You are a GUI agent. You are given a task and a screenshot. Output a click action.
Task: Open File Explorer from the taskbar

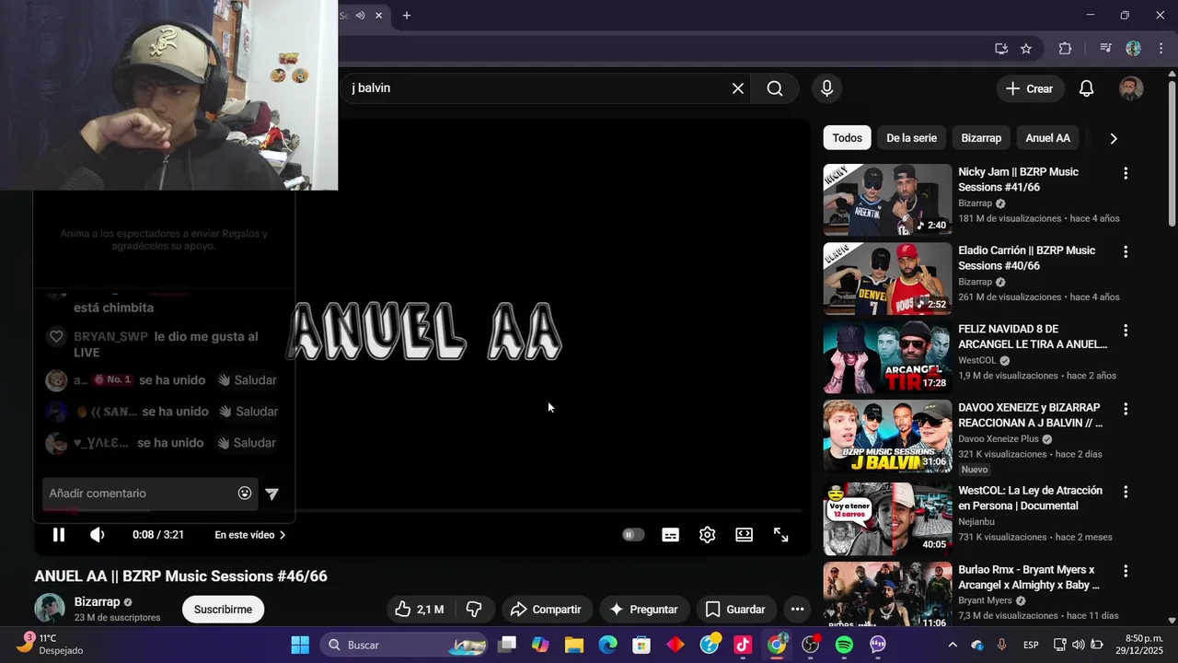[x=574, y=645]
